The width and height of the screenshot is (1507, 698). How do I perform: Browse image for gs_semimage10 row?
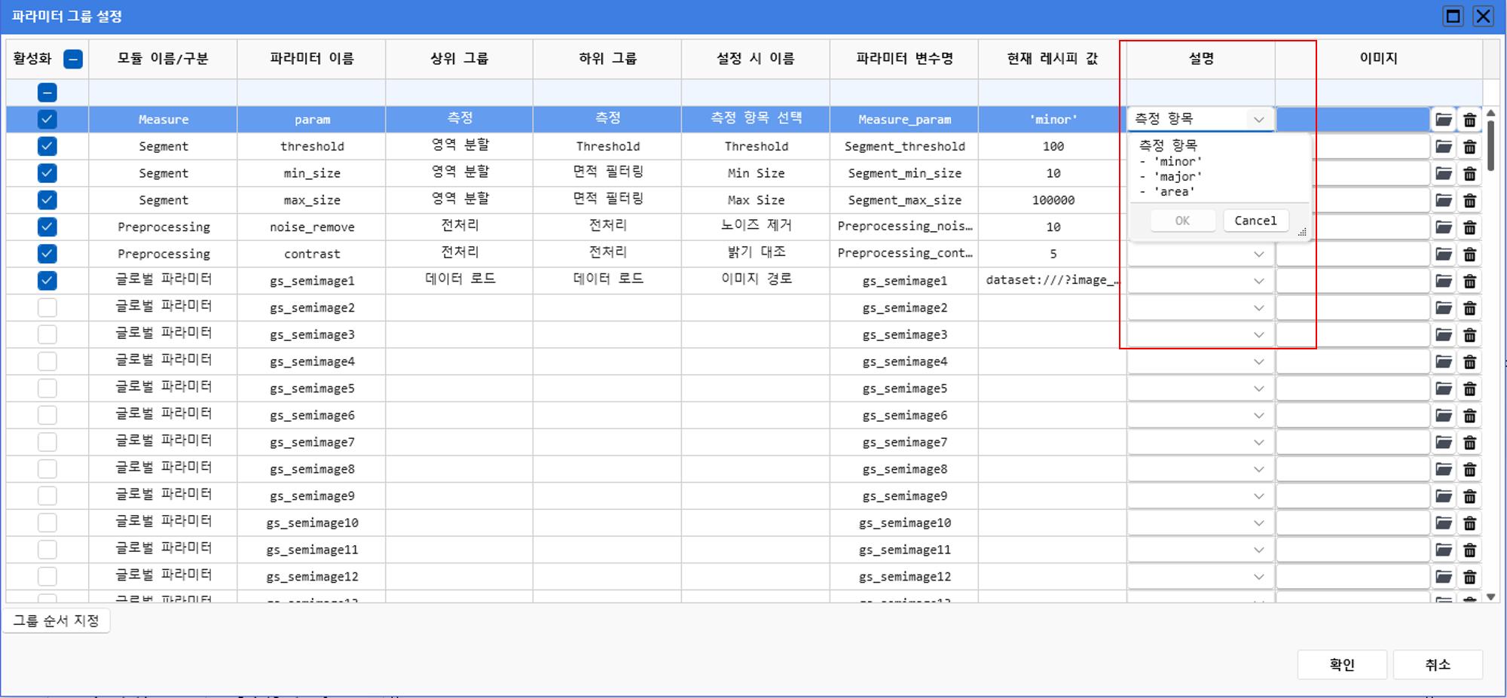click(1443, 523)
